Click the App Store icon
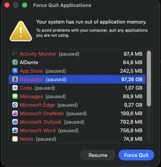 pos(15,71)
